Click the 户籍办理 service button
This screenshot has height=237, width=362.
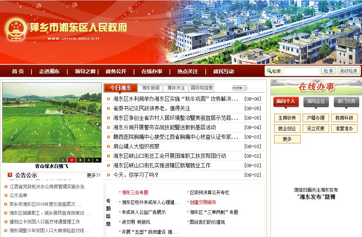click(x=316, y=118)
